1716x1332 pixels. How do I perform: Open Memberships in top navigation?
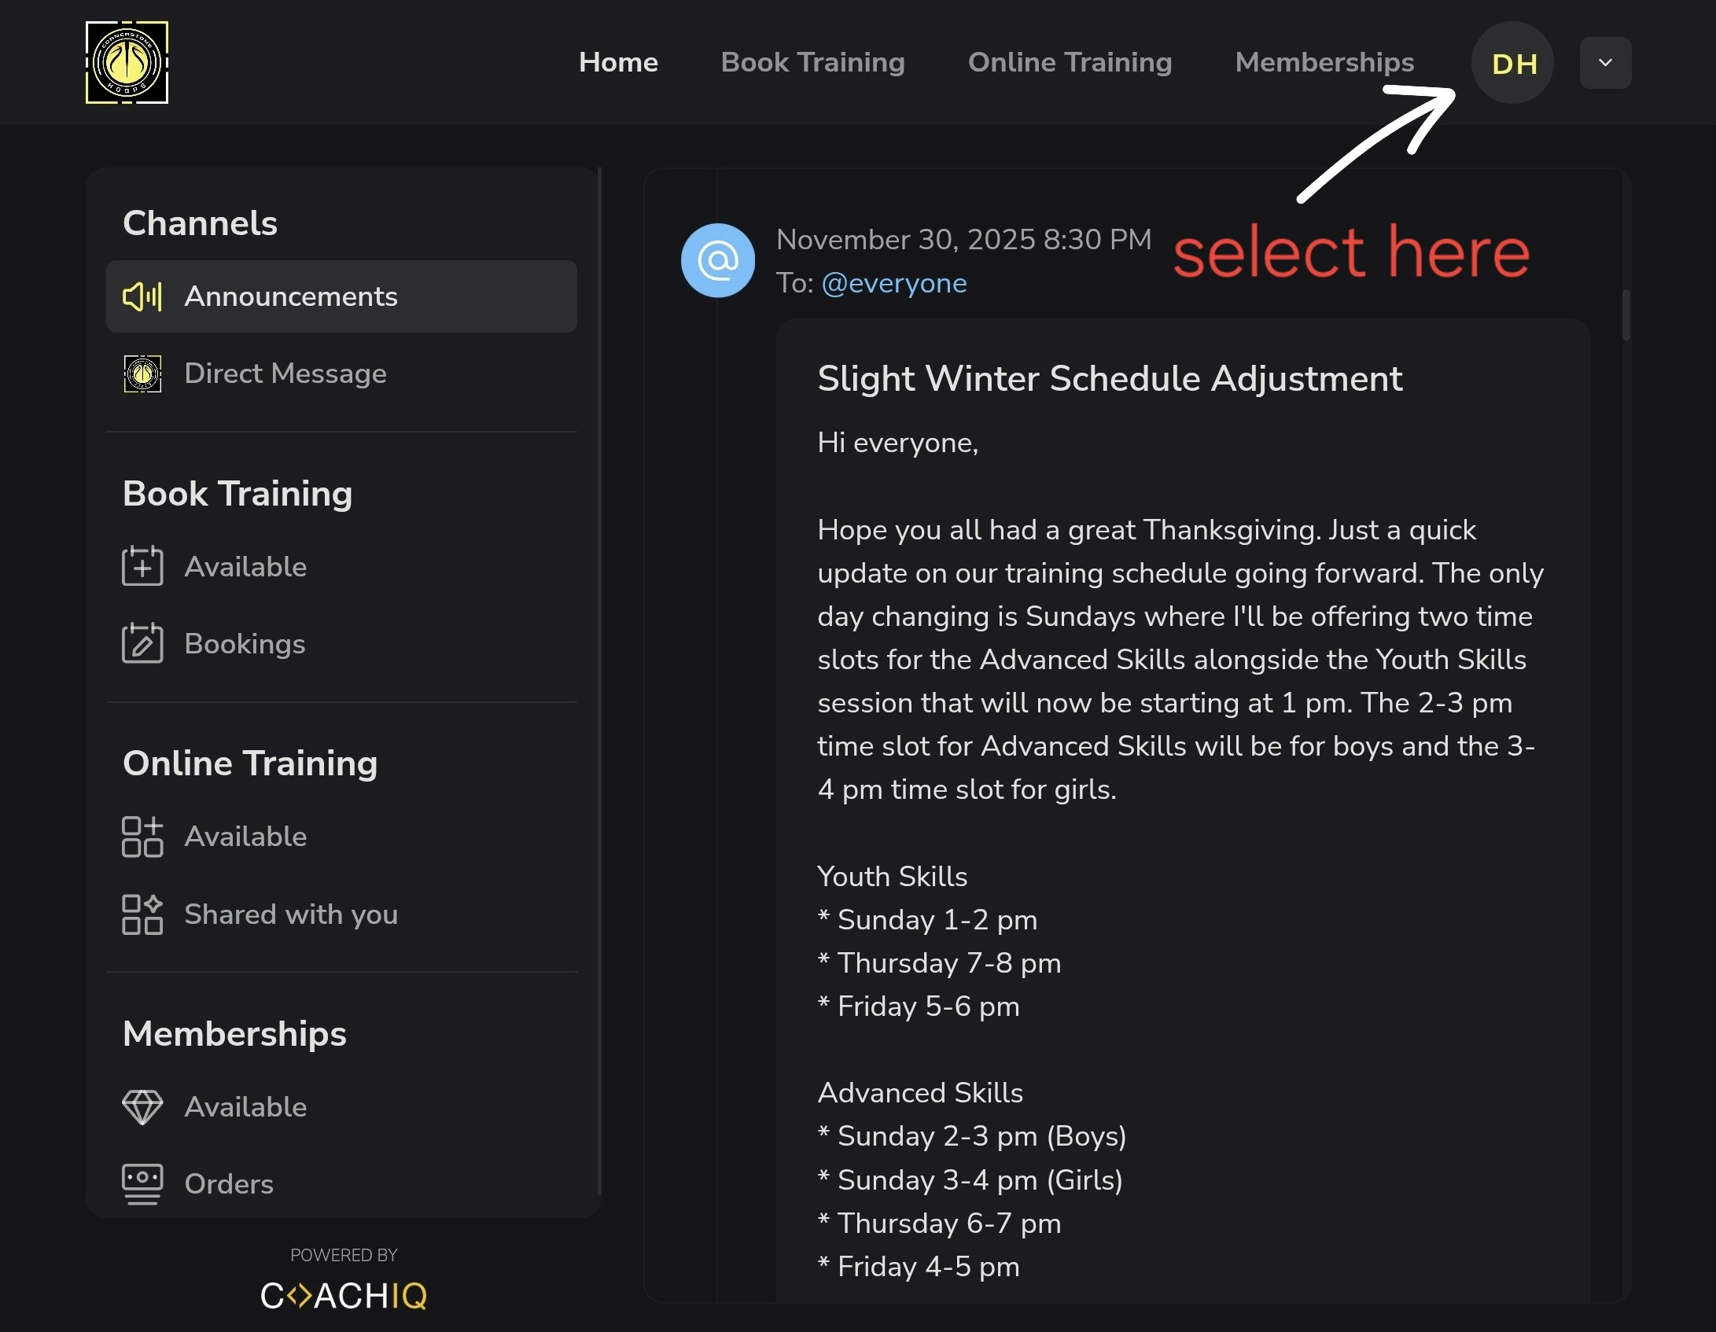click(x=1324, y=62)
